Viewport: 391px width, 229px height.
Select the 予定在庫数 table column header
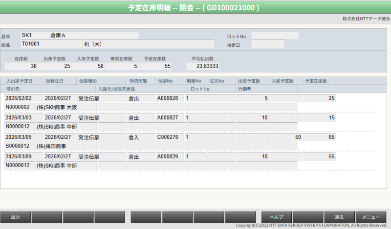click(316, 81)
